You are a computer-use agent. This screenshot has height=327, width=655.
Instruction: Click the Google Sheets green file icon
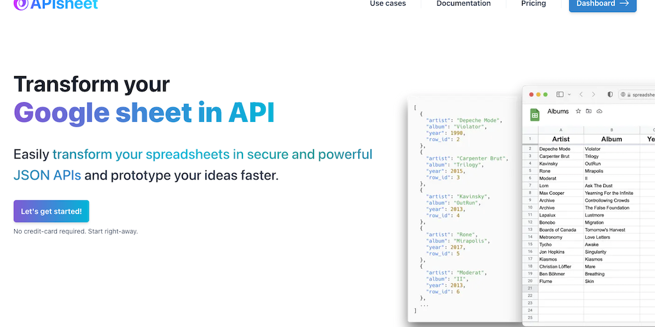click(x=535, y=115)
